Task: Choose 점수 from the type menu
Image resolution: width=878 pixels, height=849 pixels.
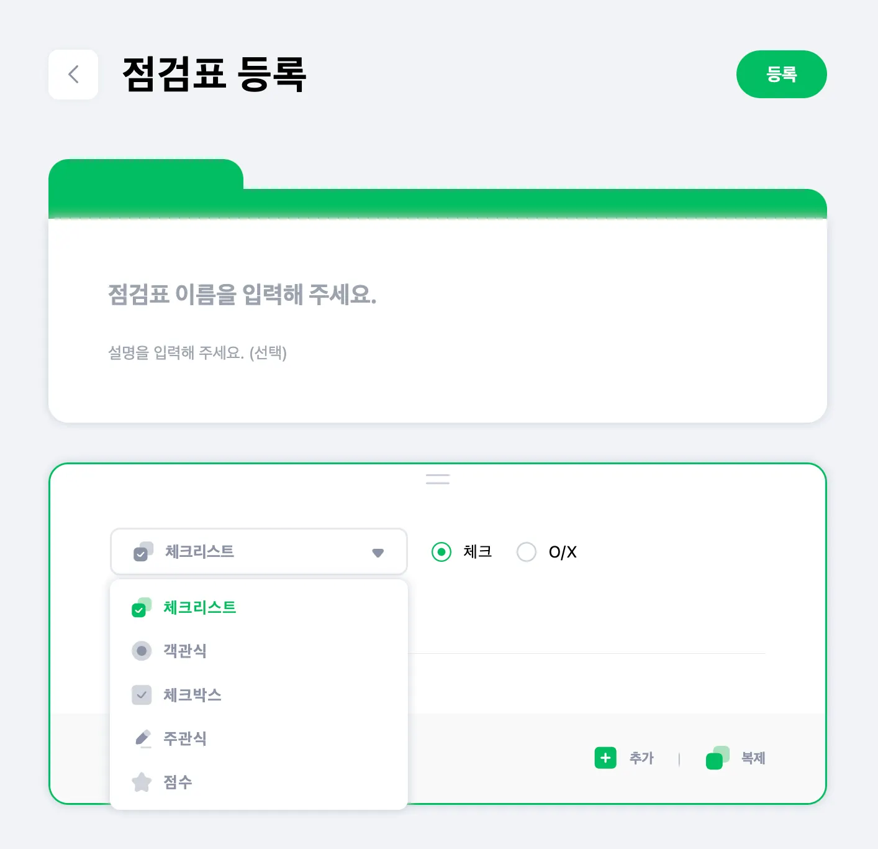Action: click(x=178, y=782)
